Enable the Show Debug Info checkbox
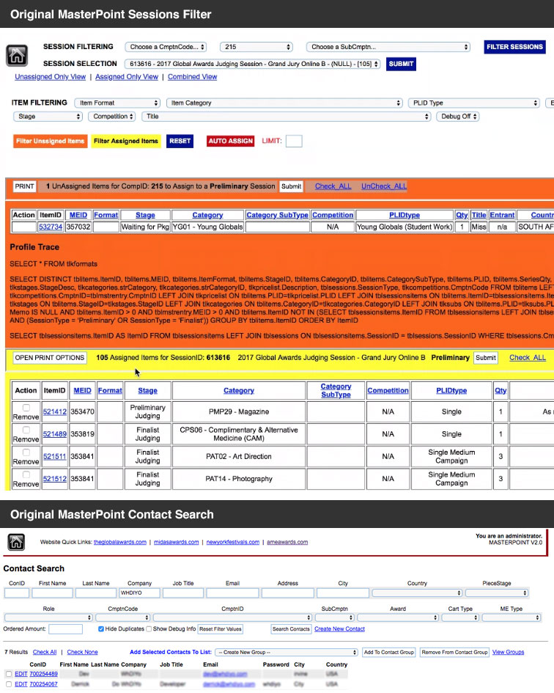Viewport: 554px width, 693px height. [149, 629]
